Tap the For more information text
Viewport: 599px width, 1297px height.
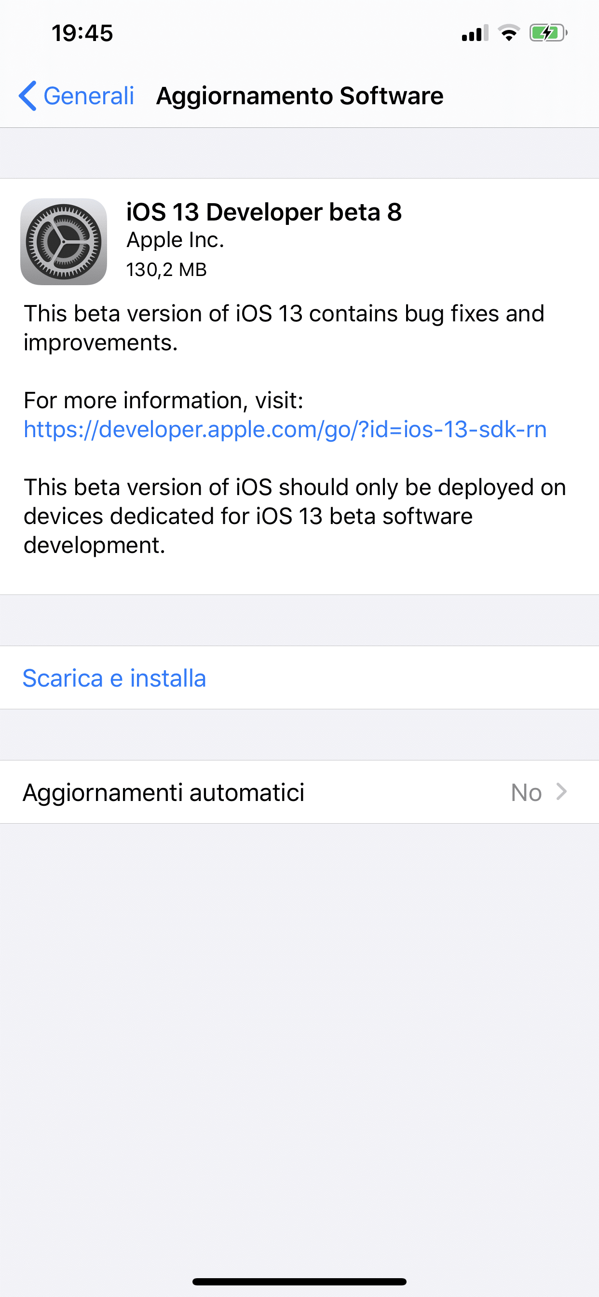[163, 401]
